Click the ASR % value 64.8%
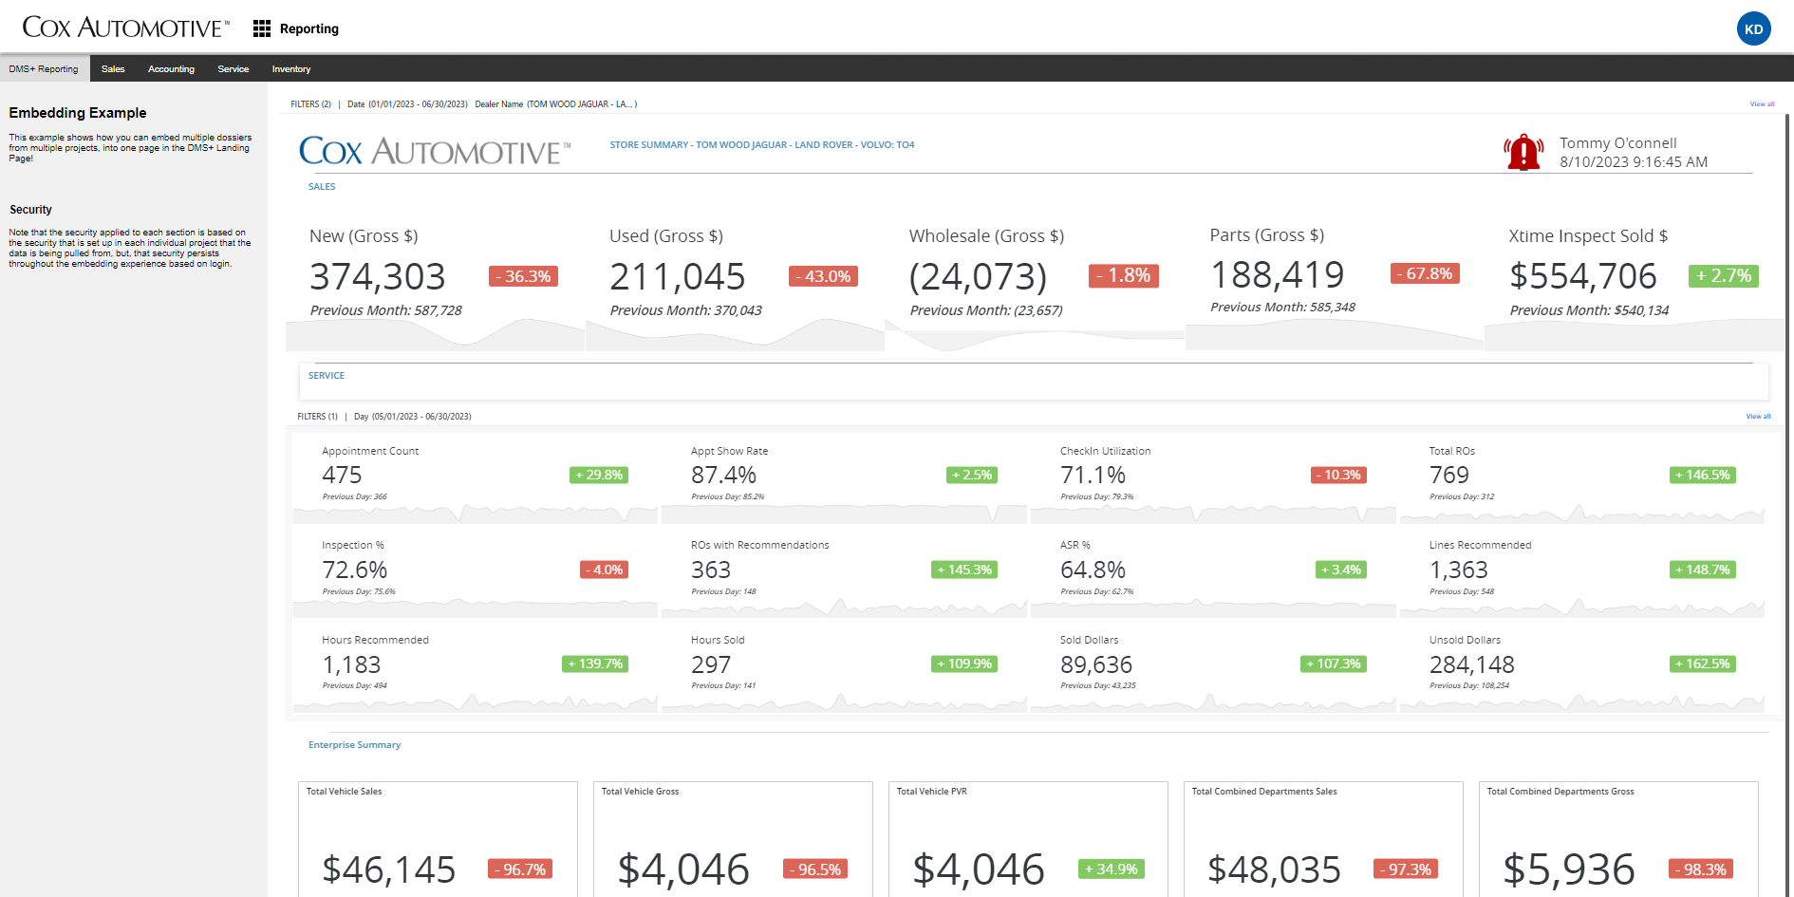The width and height of the screenshot is (1794, 897). pyautogui.click(x=1093, y=570)
